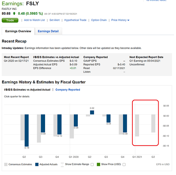This screenshot has width=176, height=175.
Task: Click the green price-up arrow icon
Action: (x=14, y=13)
